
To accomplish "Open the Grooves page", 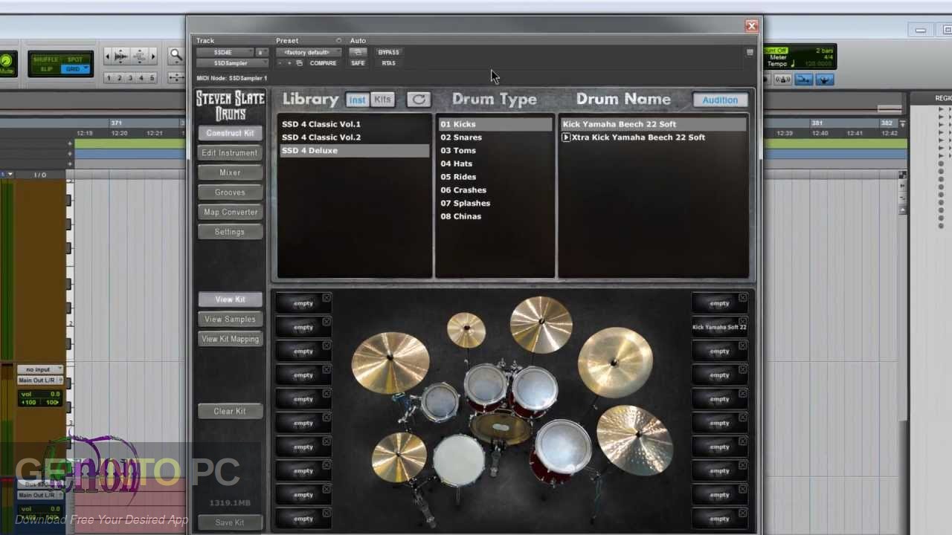I will (x=230, y=192).
